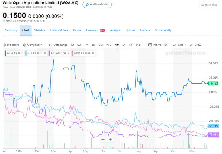Open the Options tab
The height and width of the screenshot is (154, 222).
point(130,30)
